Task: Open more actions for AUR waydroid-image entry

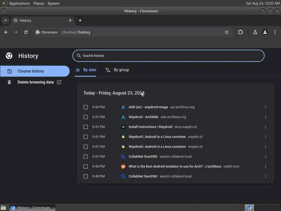Action: click(x=265, y=107)
